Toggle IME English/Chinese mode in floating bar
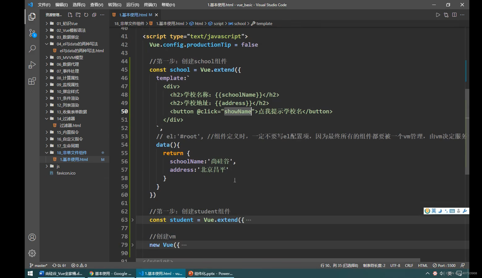The width and height of the screenshot is (482, 278). (434, 211)
